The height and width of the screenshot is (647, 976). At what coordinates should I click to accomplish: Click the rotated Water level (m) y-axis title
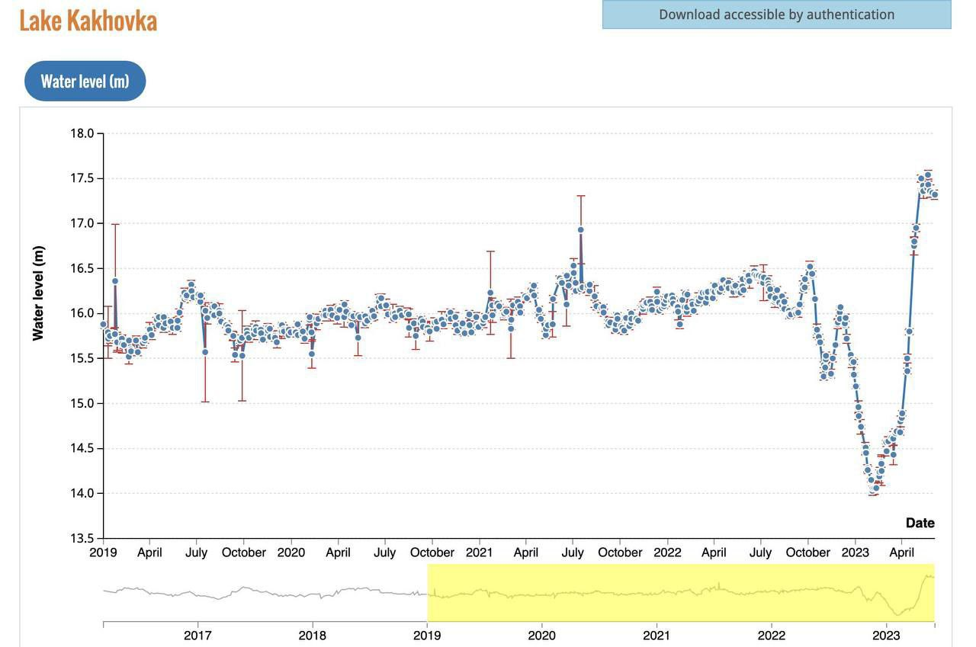click(38, 293)
